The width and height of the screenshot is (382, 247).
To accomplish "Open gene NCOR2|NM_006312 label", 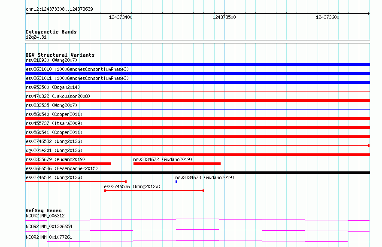I will point(45,216).
